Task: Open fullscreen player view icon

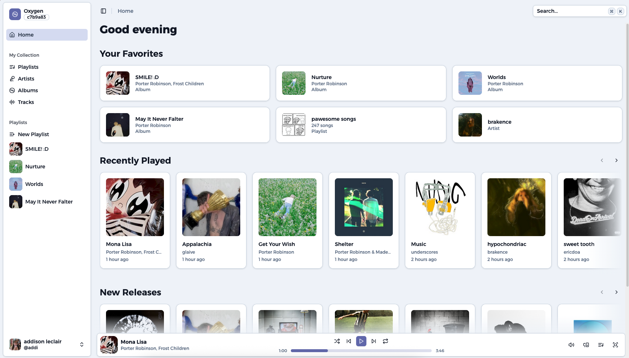Action: pyautogui.click(x=615, y=345)
